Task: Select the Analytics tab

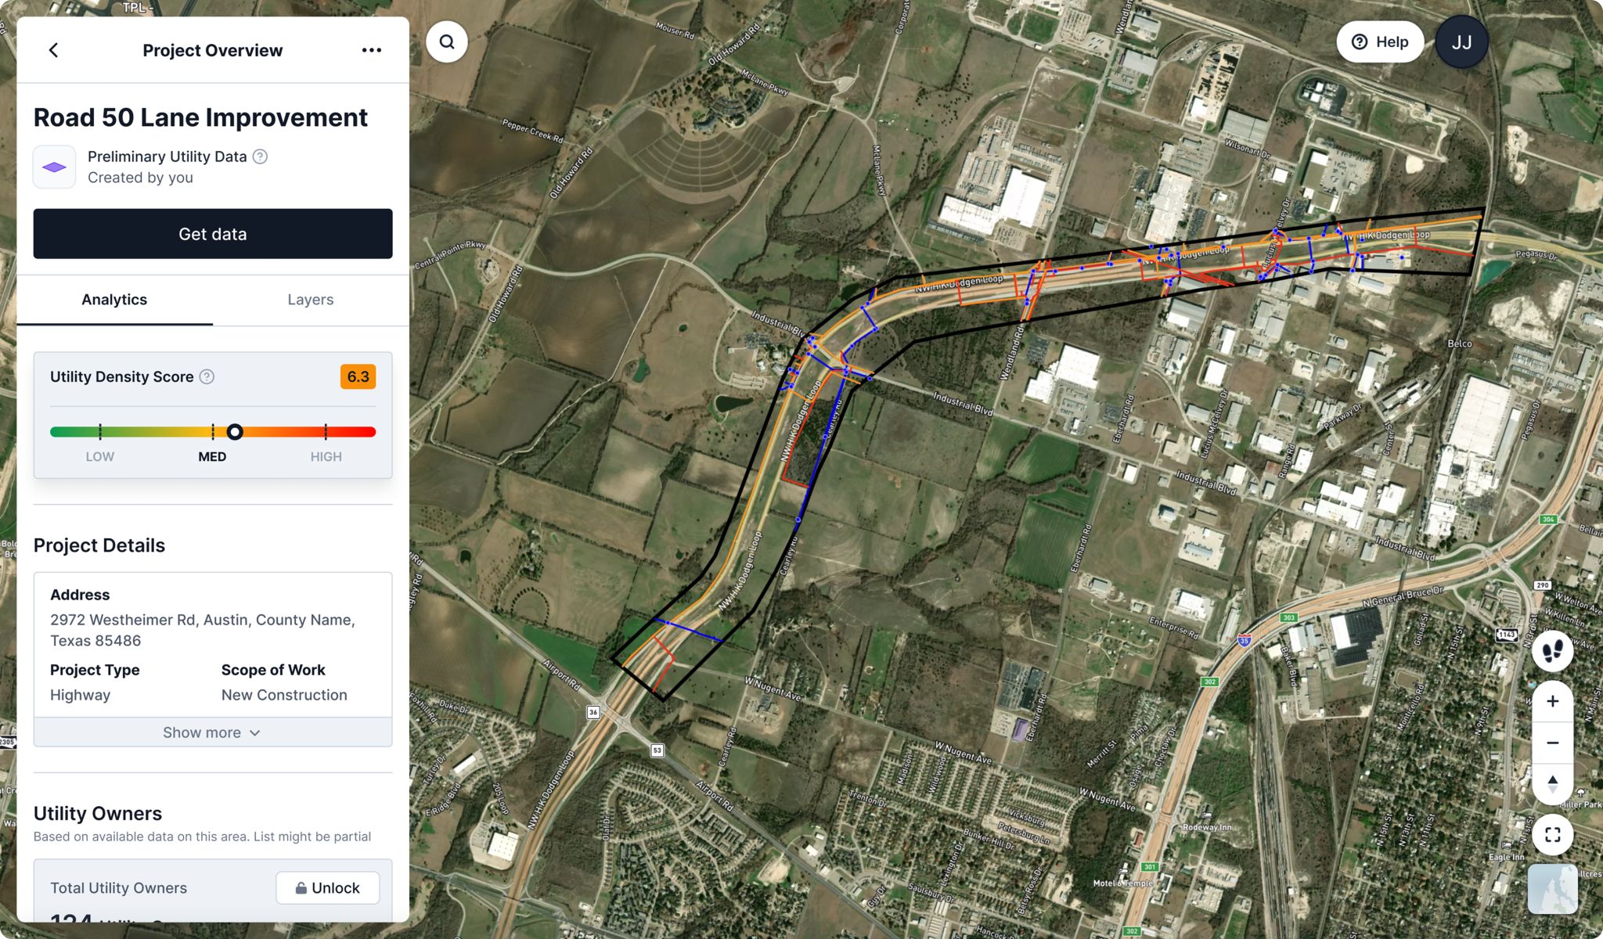Action: [x=114, y=300]
